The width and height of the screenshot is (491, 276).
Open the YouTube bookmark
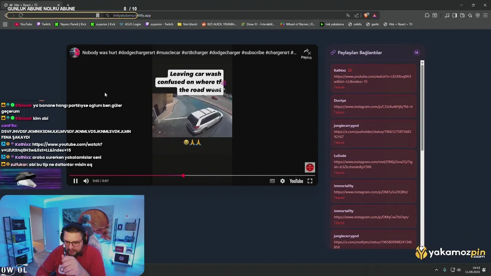23,24
